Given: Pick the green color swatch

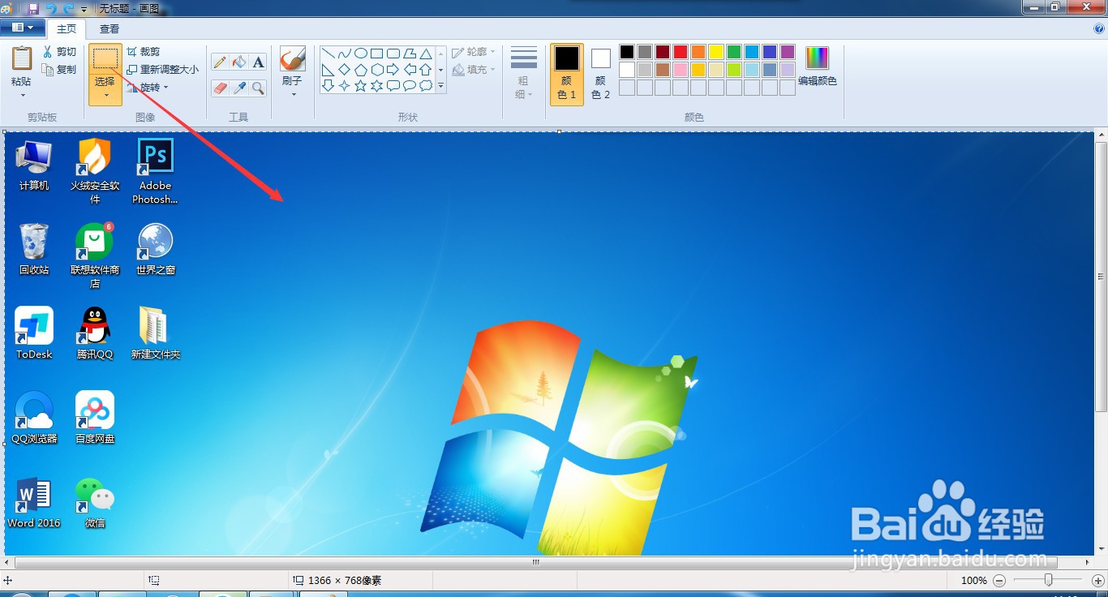Looking at the screenshot, I should tap(733, 52).
